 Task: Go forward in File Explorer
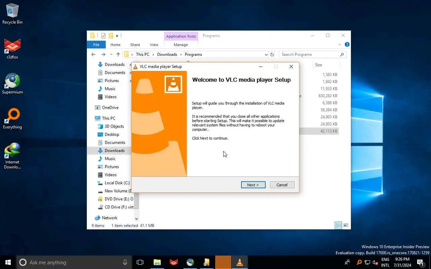pyautogui.click(x=103, y=54)
